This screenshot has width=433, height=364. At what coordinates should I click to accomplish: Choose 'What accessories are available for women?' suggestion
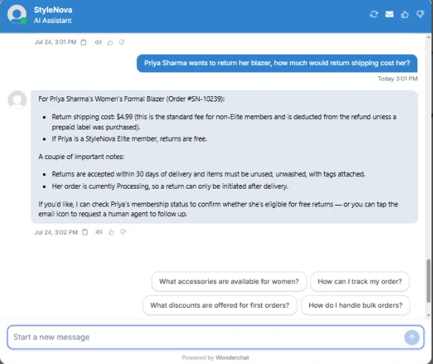pyautogui.click(x=229, y=281)
